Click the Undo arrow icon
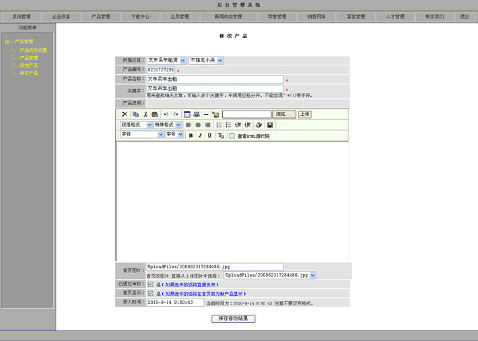Screen dimensions: 478x341 (x=166, y=115)
